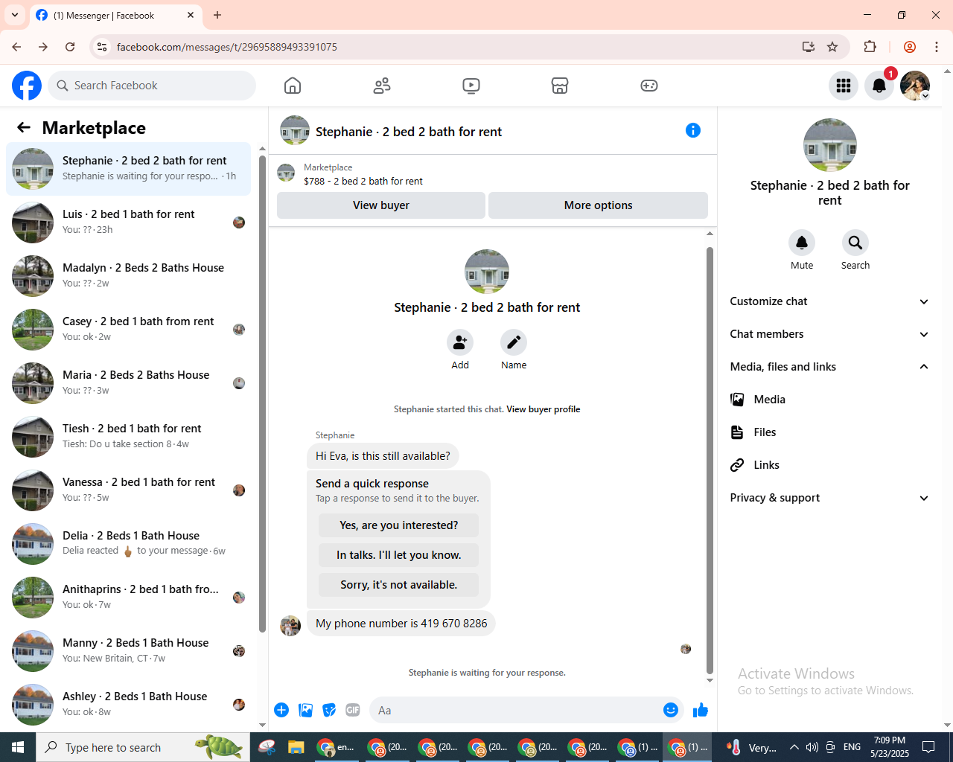
Task: Expand Customize chat section
Action: [830, 301]
